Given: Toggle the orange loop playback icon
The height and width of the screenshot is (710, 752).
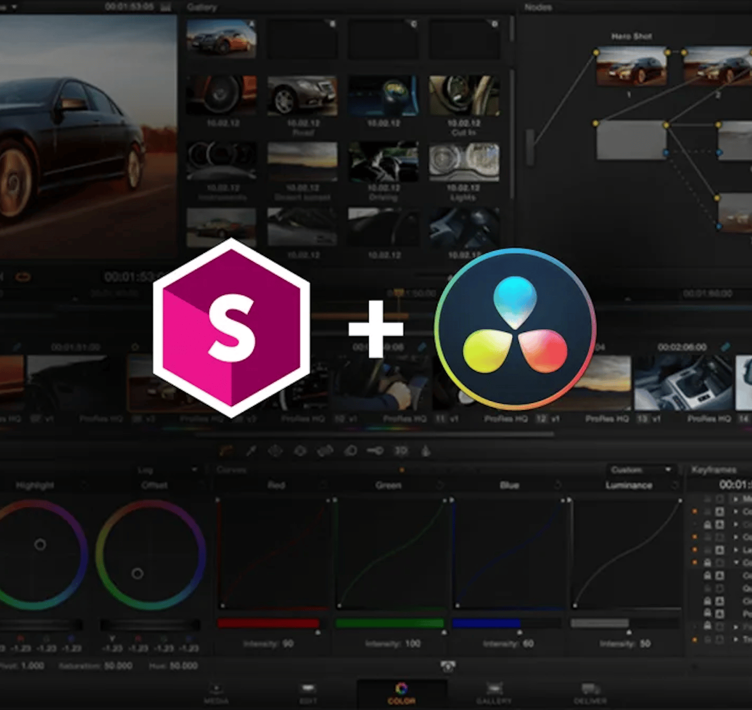Looking at the screenshot, I should click(x=23, y=277).
